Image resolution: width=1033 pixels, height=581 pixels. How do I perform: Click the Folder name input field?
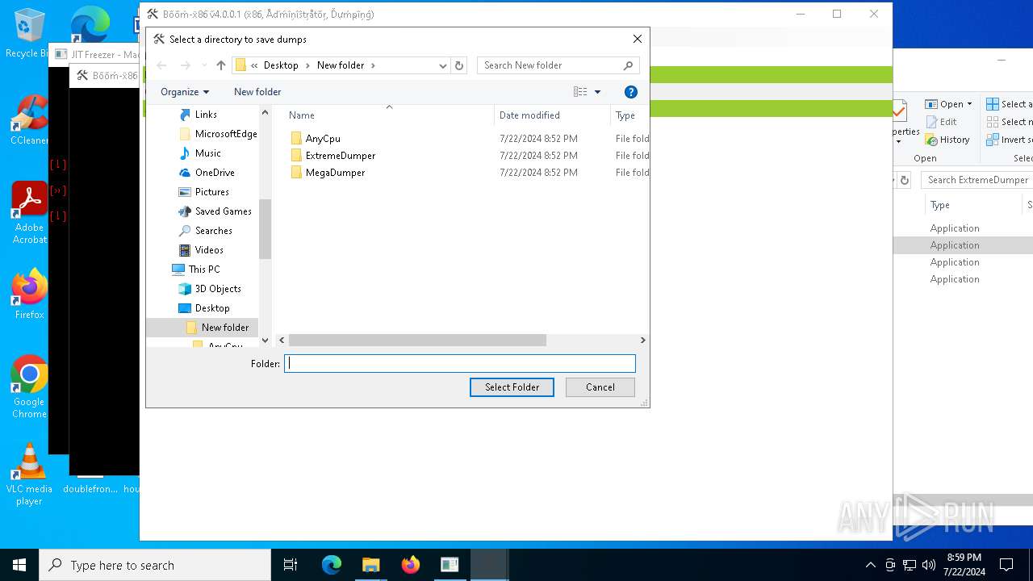click(x=460, y=364)
